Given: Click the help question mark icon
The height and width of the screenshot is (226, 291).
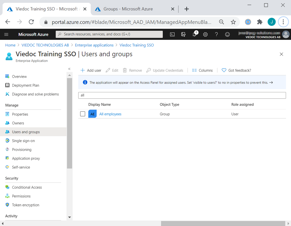Looking at the screenshot, I should [216, 35].
